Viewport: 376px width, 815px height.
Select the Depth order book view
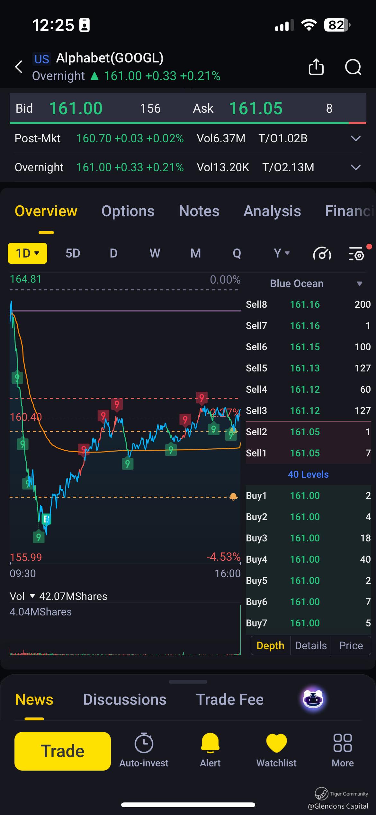(271, 645)
